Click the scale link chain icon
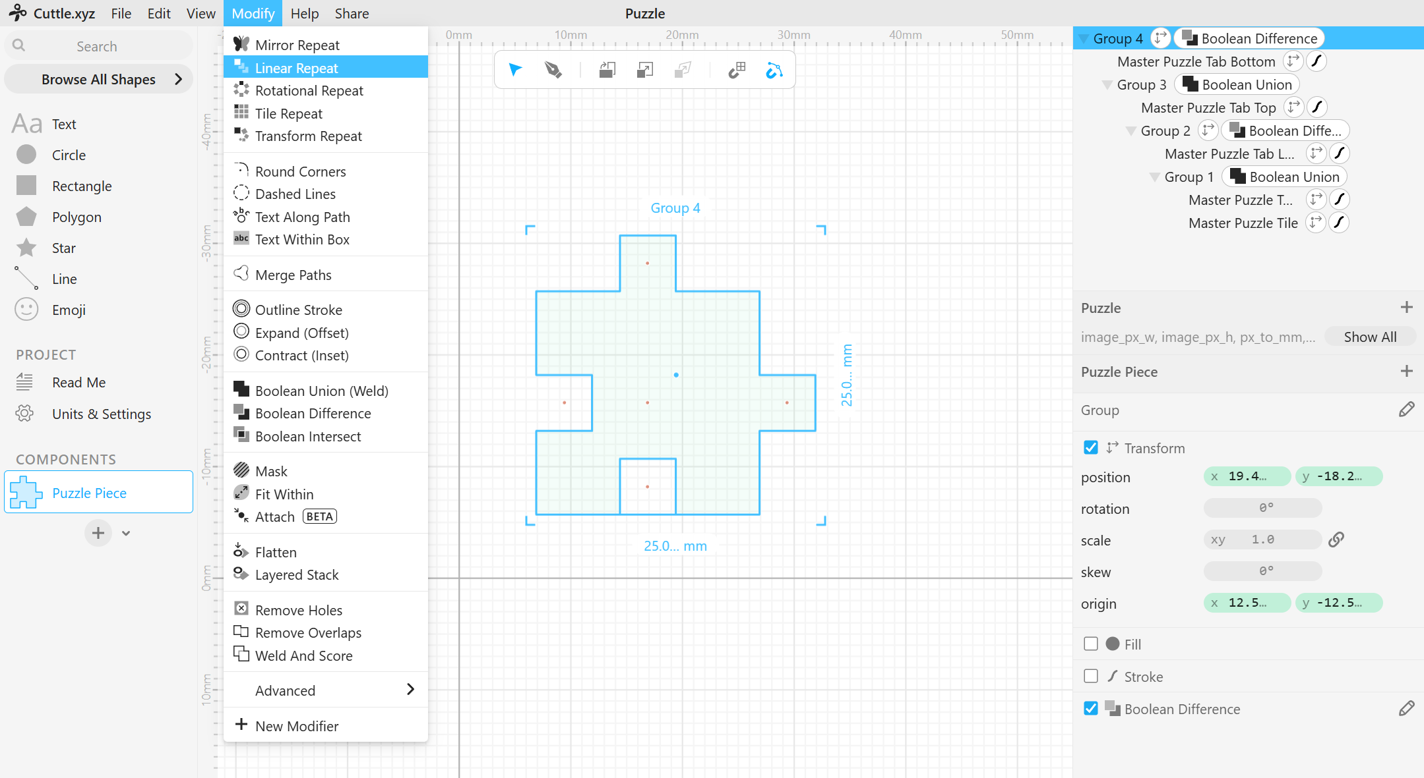1424x778 pixels. coord(1336,540)
